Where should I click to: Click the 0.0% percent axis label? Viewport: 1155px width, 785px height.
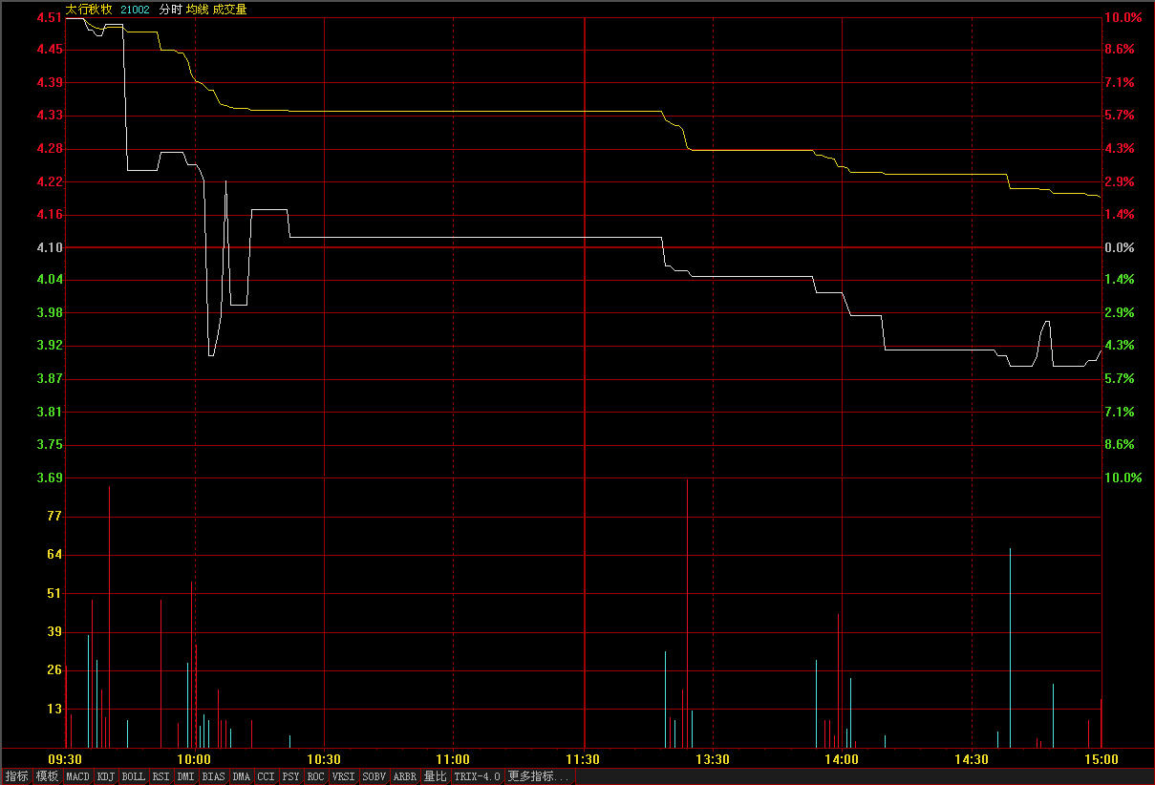pyautogui.click(x=1120, y=247)
